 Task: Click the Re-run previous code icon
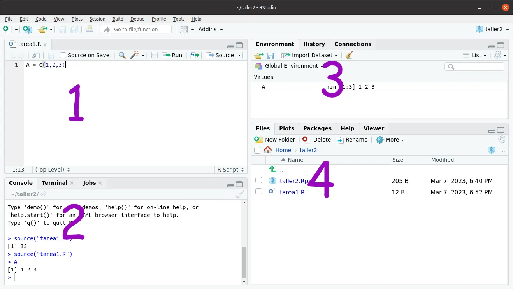195,55
